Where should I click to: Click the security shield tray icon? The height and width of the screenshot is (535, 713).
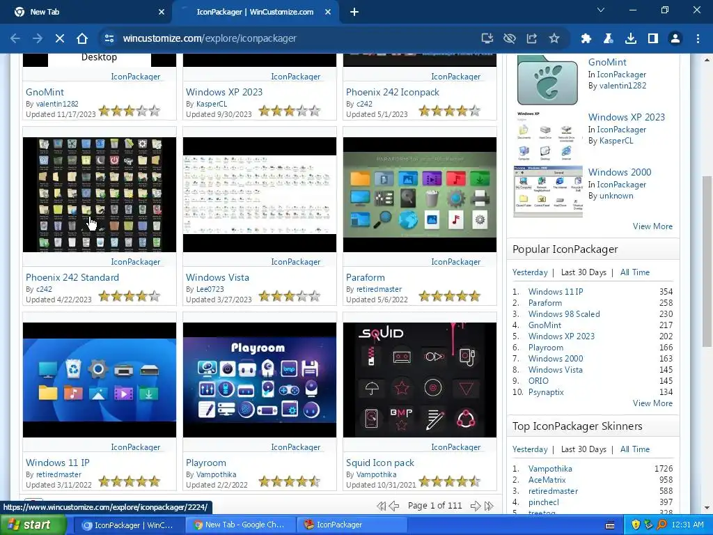click(635, 525)
